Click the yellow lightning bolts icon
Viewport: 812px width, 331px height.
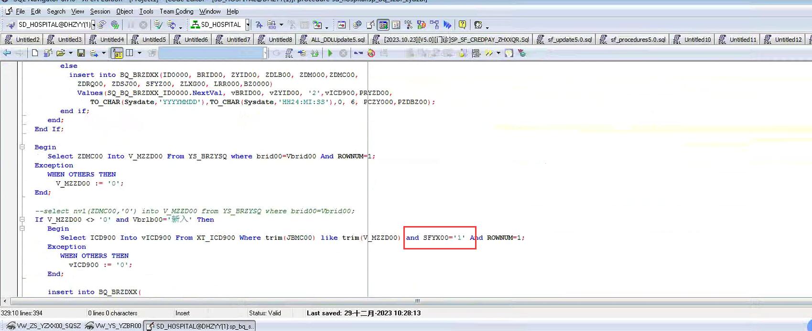tap(488, 53)
